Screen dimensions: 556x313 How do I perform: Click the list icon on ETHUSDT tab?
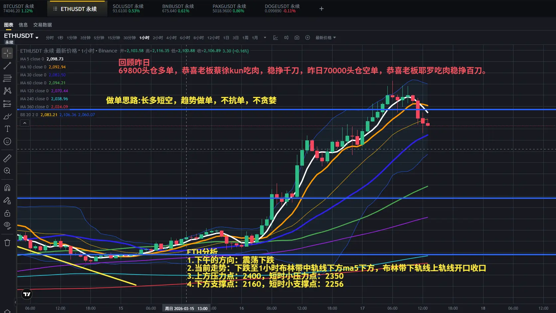tap(55, 9)
